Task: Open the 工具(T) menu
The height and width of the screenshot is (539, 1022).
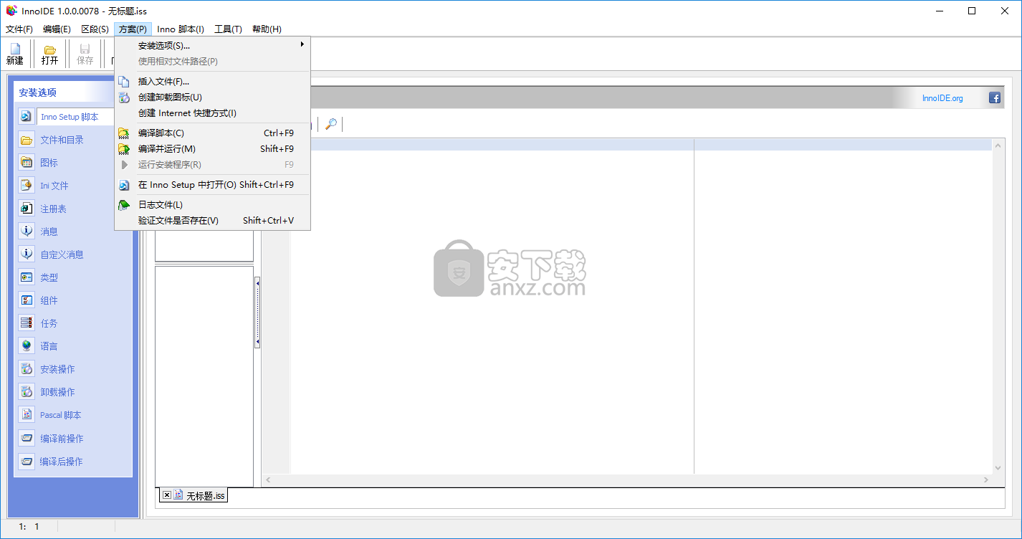Action: [228, 29]
